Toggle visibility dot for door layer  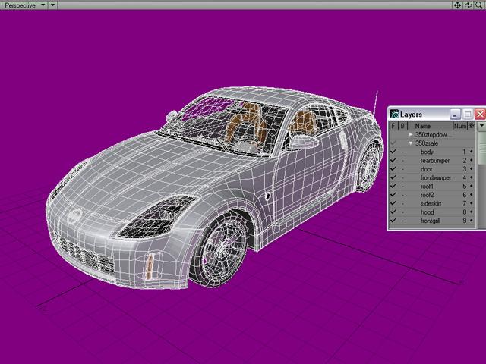coord(471,169)
